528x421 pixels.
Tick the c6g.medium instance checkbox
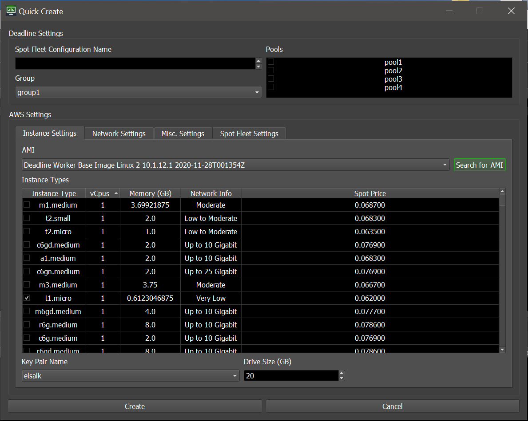click(x=27, y=338)
